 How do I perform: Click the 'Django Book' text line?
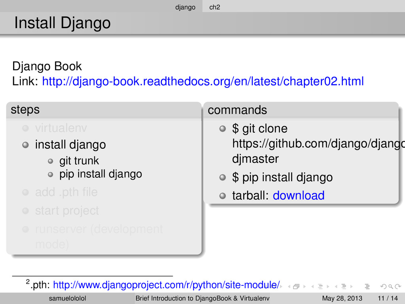(47, 66)
